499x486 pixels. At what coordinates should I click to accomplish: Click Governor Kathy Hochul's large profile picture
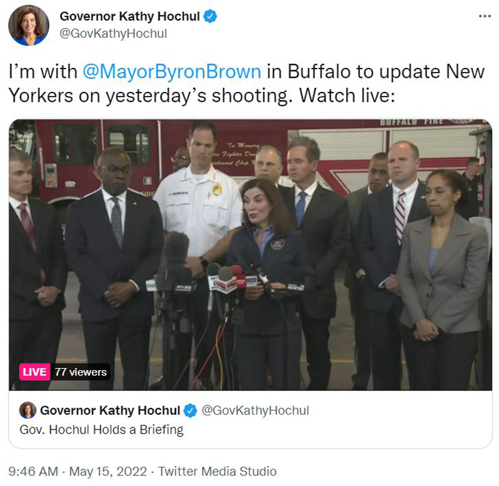(29, 25)
